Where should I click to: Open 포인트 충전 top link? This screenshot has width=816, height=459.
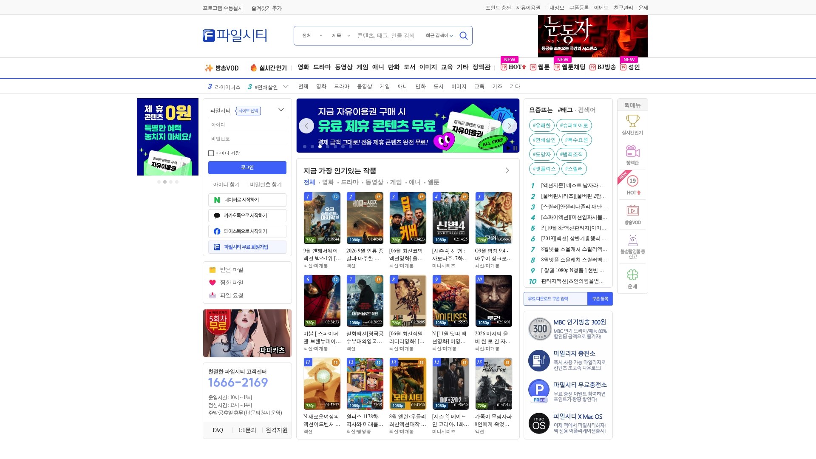[x=498, y=8]
